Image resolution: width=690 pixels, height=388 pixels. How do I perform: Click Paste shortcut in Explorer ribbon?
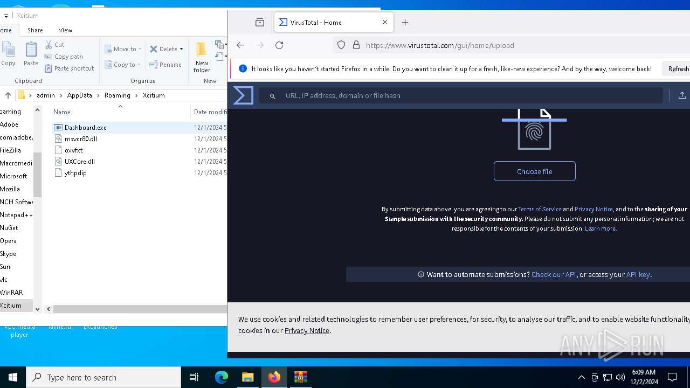[69, 68]
